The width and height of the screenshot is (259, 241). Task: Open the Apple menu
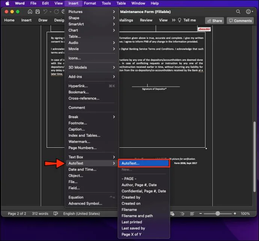pos(8,3)
